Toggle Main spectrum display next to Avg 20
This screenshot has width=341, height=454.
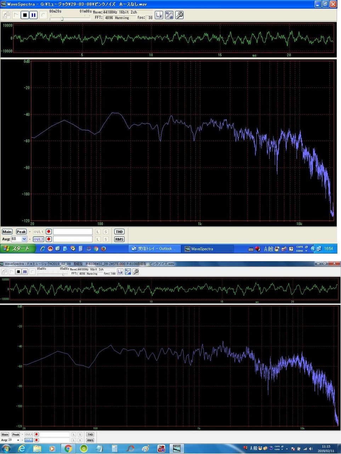pos(5,434)
